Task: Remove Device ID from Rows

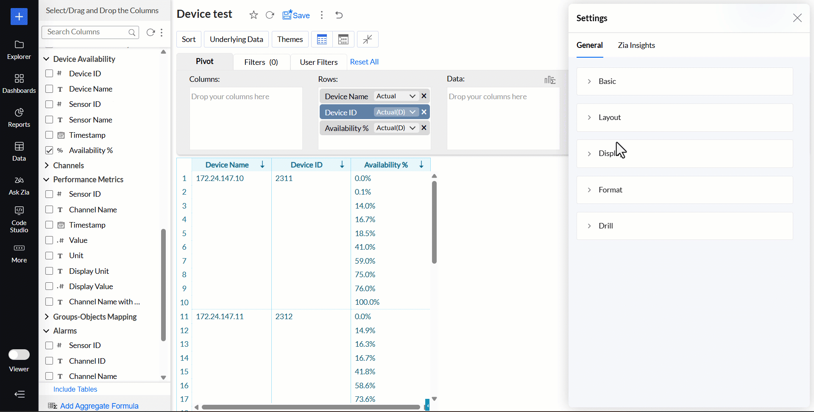Action: [424, 112]
